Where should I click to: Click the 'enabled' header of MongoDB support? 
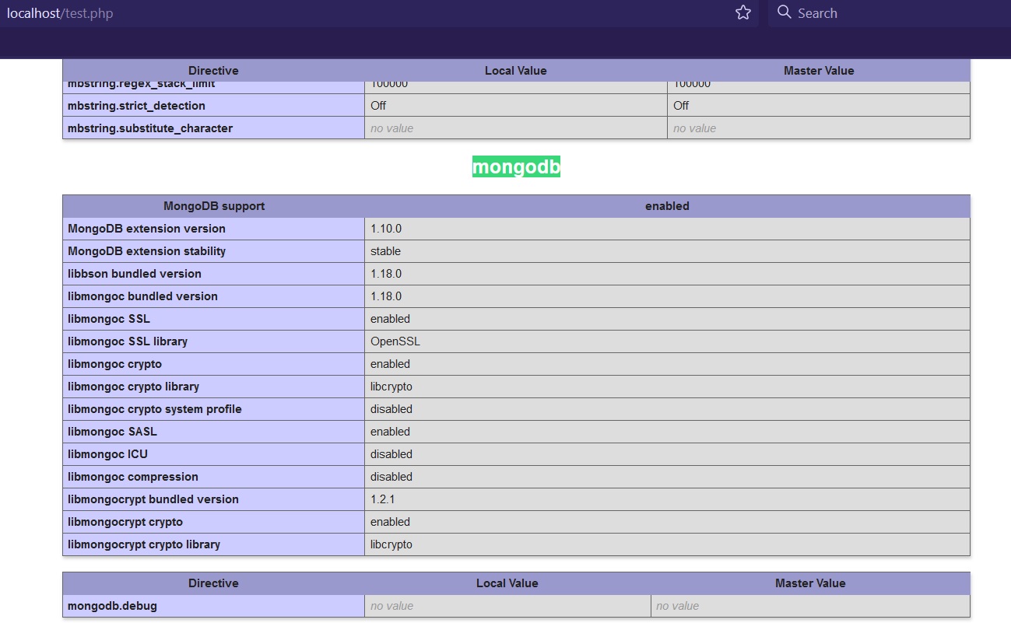tap(667, 206)
